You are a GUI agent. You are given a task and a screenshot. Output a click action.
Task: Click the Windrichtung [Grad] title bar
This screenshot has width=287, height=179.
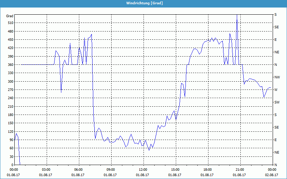[x=143, y=3]
